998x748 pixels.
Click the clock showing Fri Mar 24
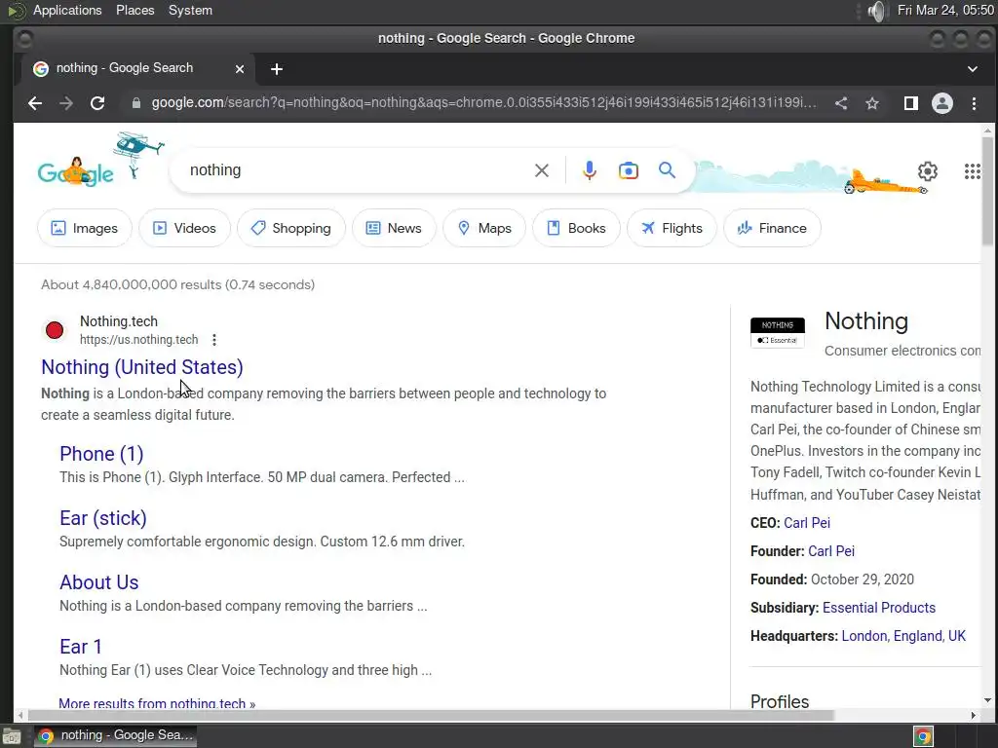(945, 10)
